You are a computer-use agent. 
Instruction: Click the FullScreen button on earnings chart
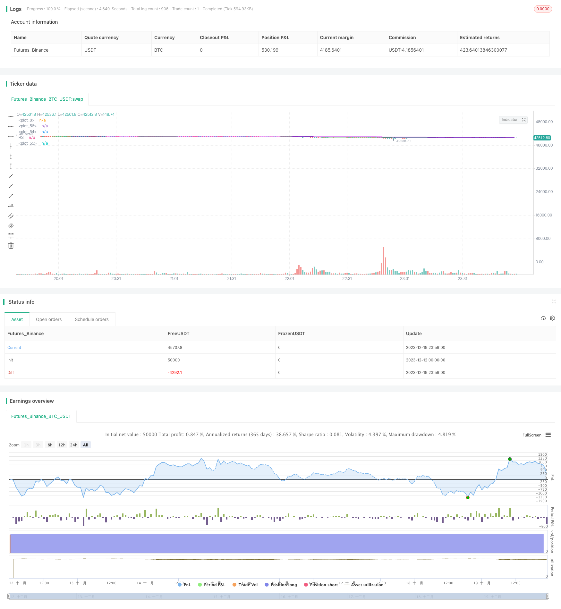[x=531, y=435]
